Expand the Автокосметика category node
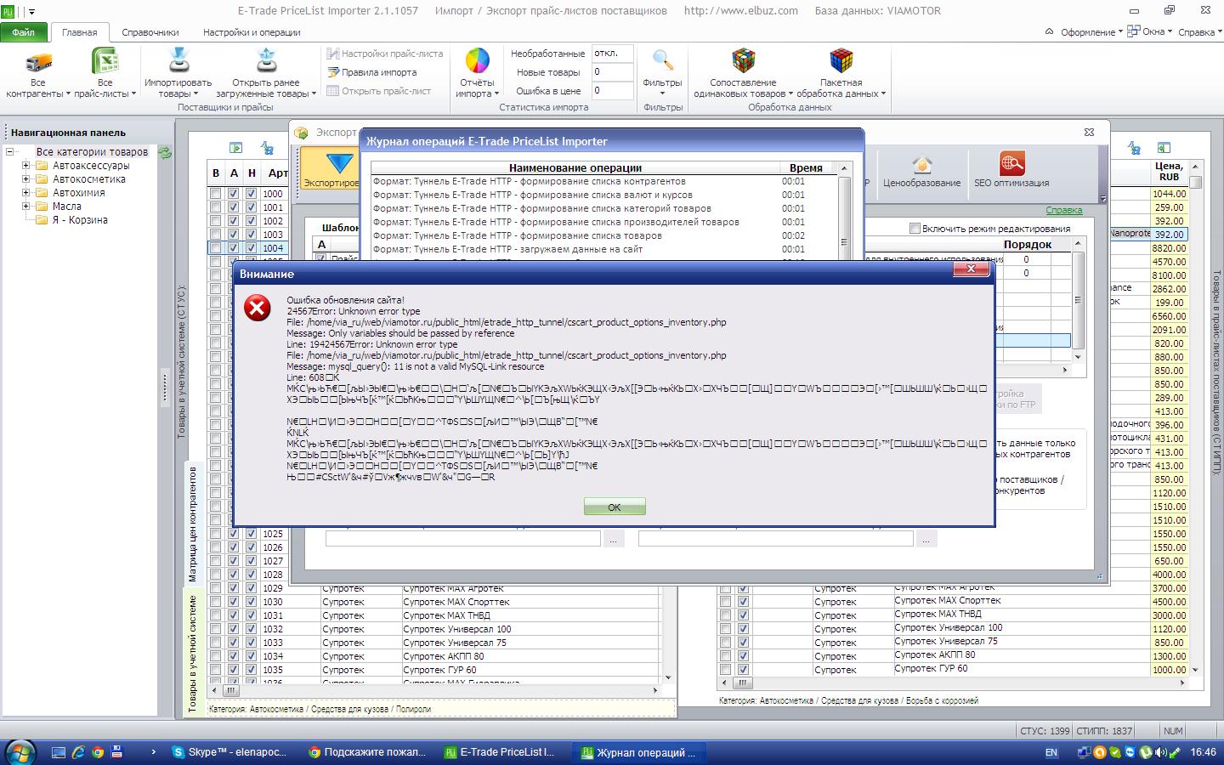Viewport: 1224px width, 765px height. coord(25,179)
